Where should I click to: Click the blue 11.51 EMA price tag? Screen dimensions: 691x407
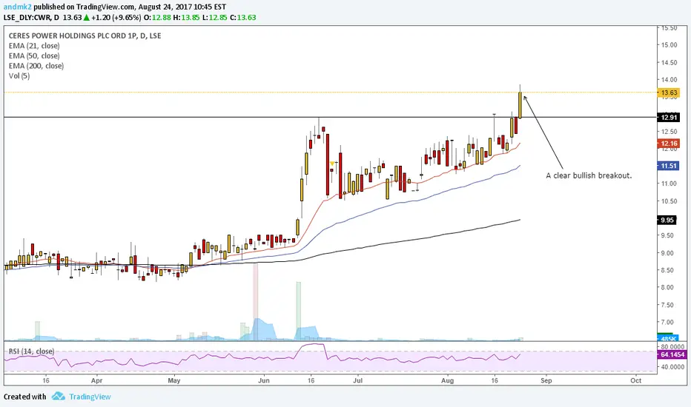[669, 166]
